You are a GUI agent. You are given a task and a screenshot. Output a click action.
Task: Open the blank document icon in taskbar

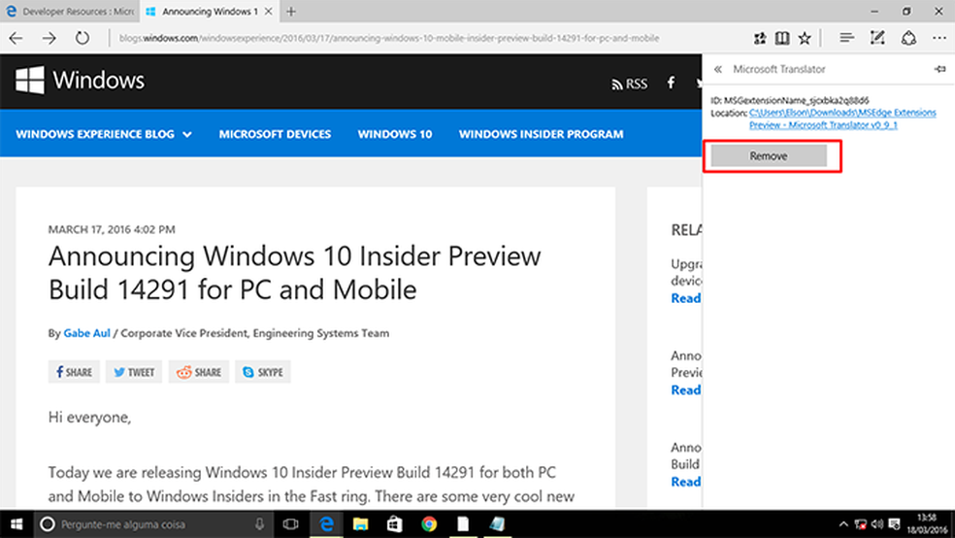(463, 524)
